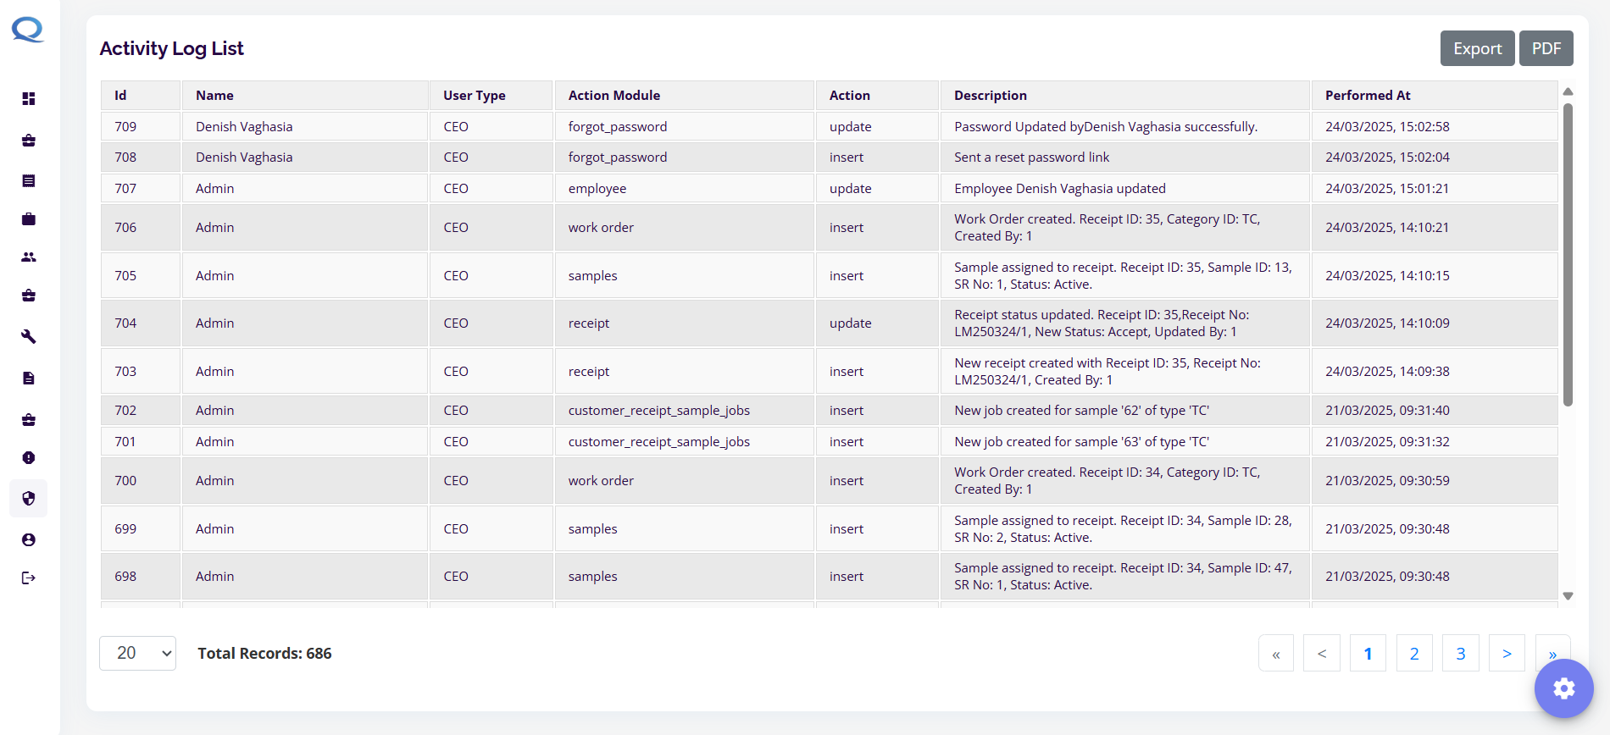Click the PDF button

pos(1546,48)
